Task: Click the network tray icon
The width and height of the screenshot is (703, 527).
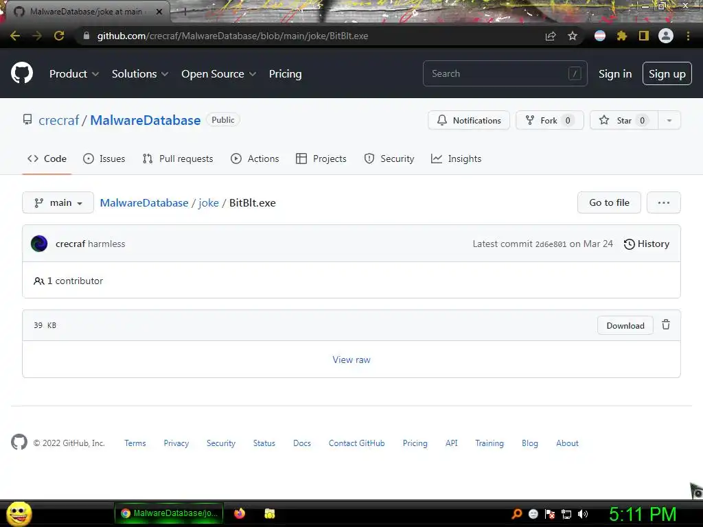Action: click(x=566, y=514)
